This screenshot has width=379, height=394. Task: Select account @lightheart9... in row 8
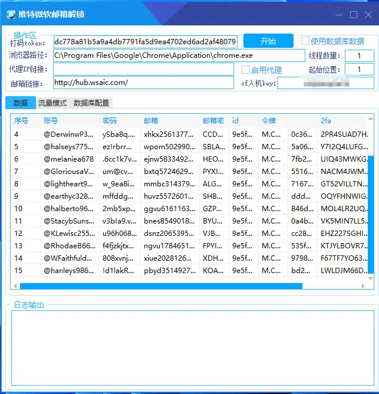pos(68,184)
